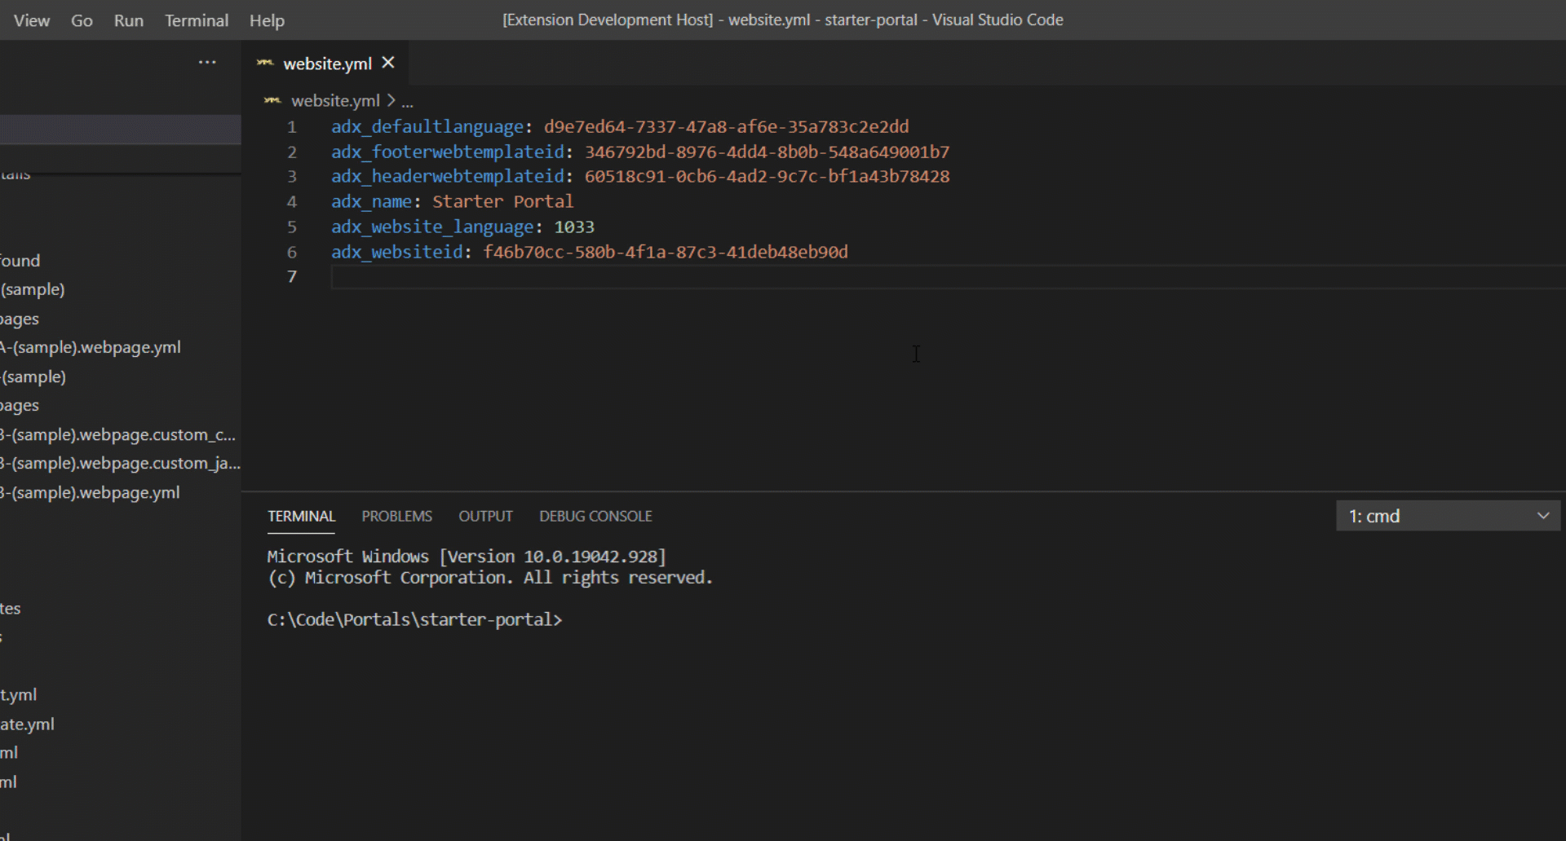
Task: Click the adx_name key on line 4
Action: click(371, 202)
